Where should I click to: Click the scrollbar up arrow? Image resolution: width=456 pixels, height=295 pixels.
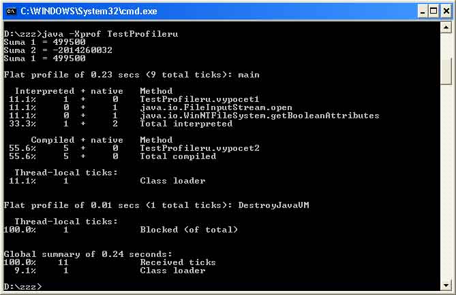[446, 28]
